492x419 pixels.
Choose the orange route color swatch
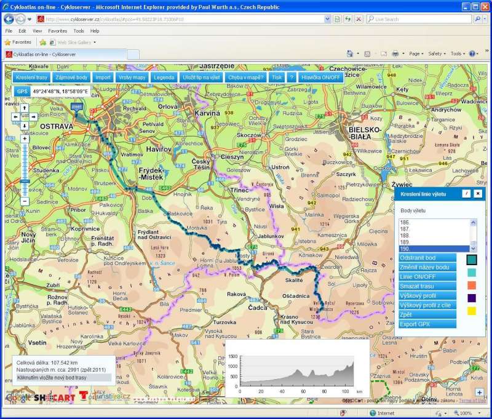click(472, 285)
